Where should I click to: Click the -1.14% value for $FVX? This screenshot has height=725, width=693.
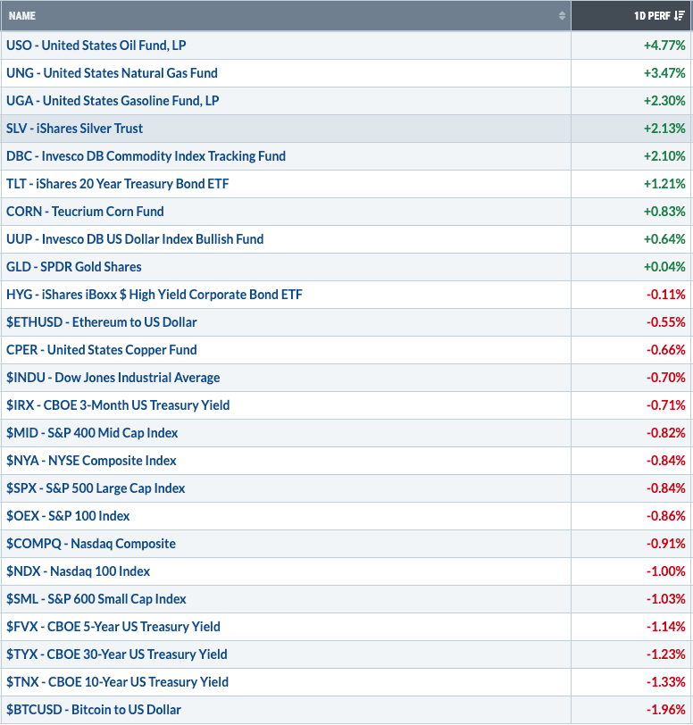665,627
